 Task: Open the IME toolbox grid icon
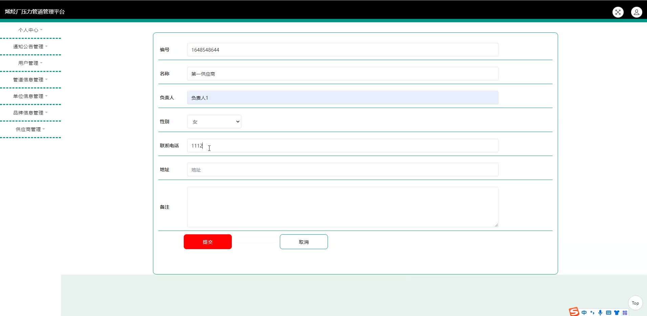point(625,313)
